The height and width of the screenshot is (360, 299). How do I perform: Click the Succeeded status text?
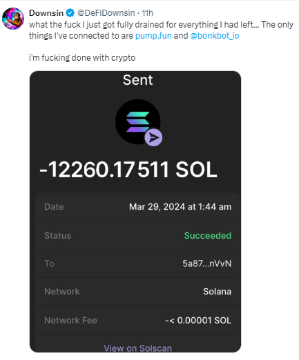tap(208, 235)
